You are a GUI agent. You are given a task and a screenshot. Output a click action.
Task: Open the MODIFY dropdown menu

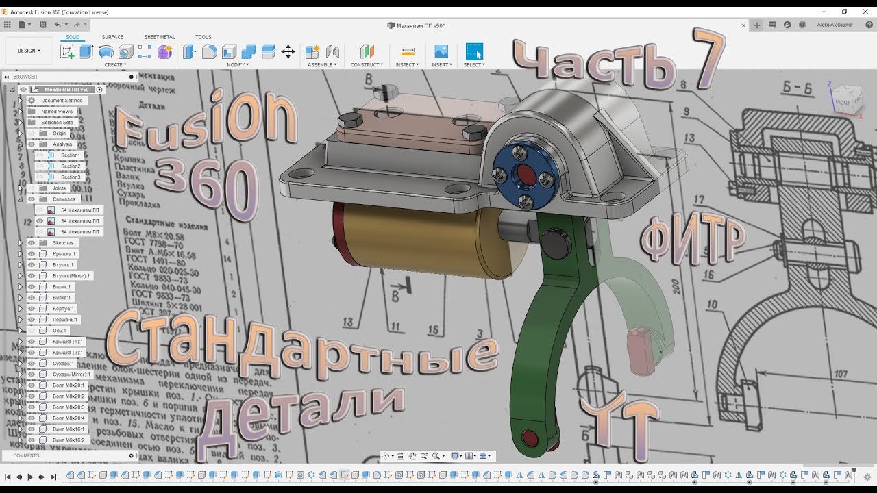(x=239, y=65)
